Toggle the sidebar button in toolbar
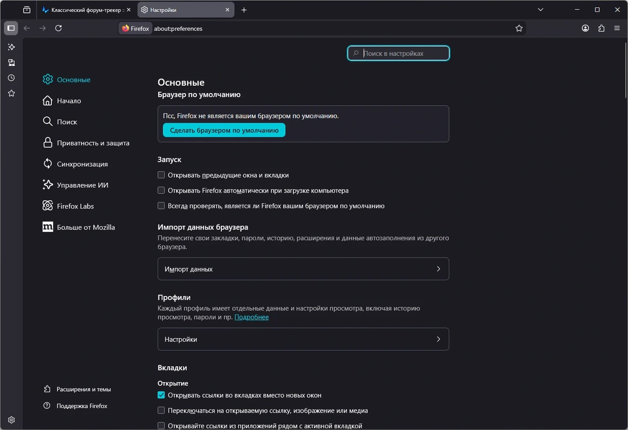628x430 pixels. (x=11, y=28)
